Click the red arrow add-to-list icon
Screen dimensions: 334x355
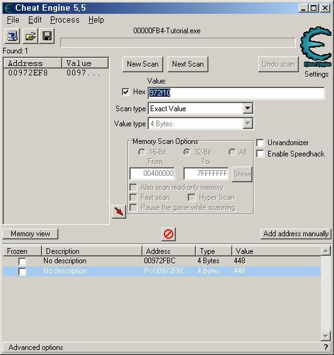pos(119,212)
